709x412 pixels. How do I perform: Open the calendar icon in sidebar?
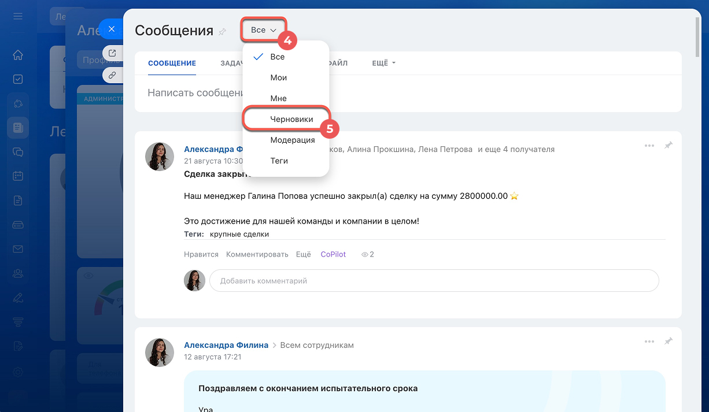18,176
